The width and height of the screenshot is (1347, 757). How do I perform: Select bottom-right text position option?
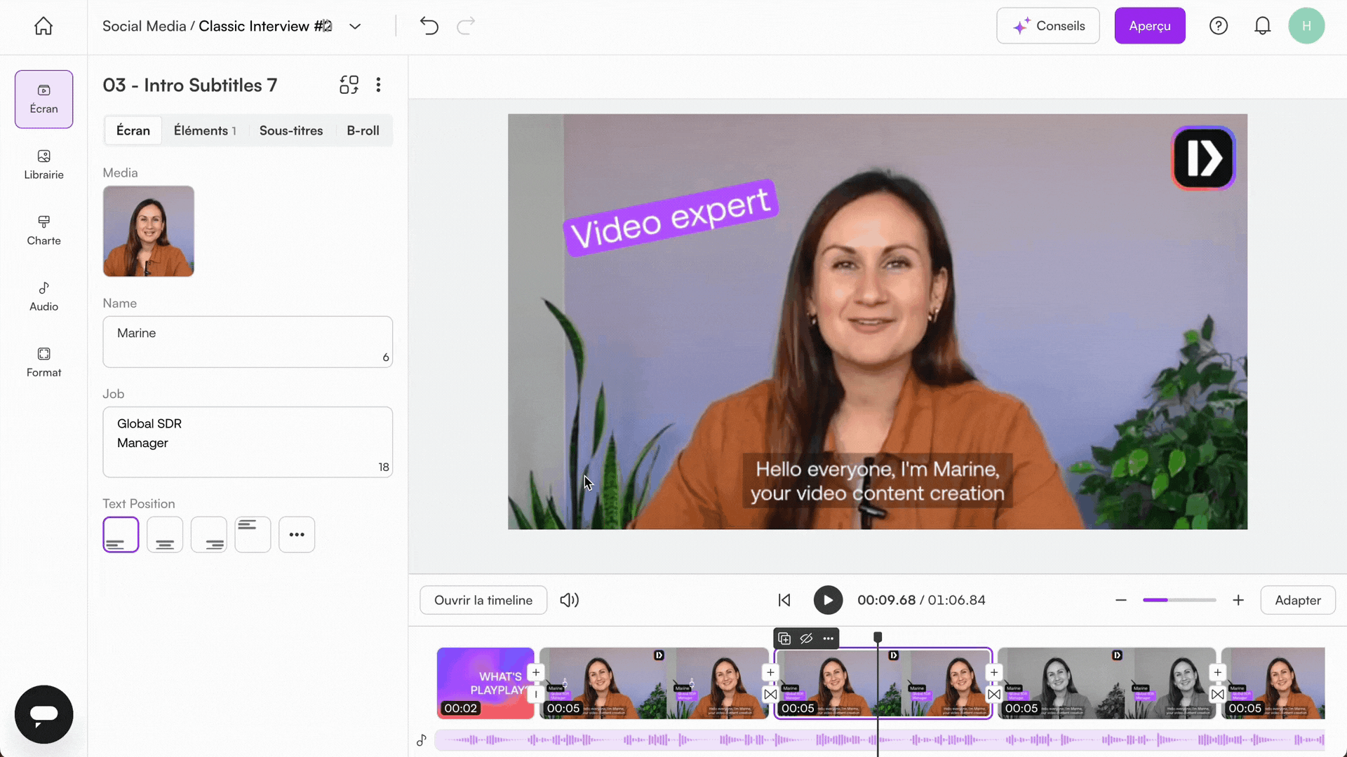pyautogui.click(x=209, y=535)
